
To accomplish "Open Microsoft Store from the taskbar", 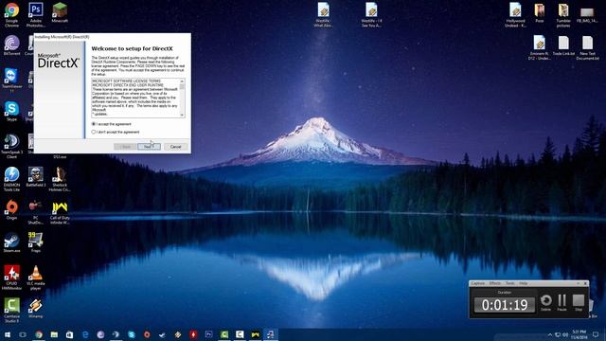I will (69, 334).
